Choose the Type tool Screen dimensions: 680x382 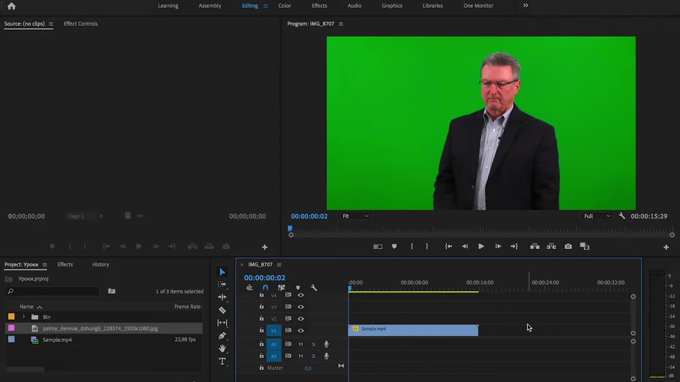222,361
